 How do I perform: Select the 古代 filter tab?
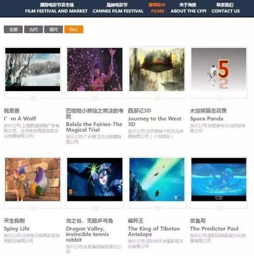pos(33,30)
